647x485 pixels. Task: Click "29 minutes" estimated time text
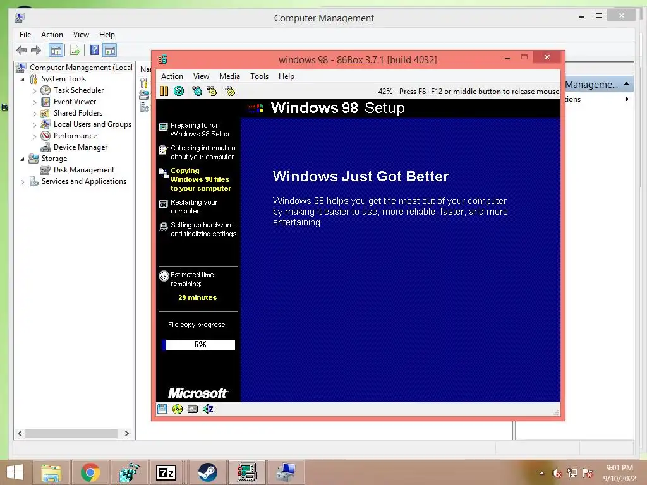(x=197, y=297)
